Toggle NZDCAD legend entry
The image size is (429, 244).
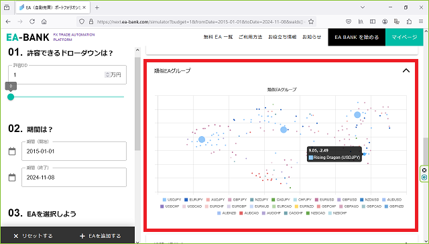(x=316, y=213)
